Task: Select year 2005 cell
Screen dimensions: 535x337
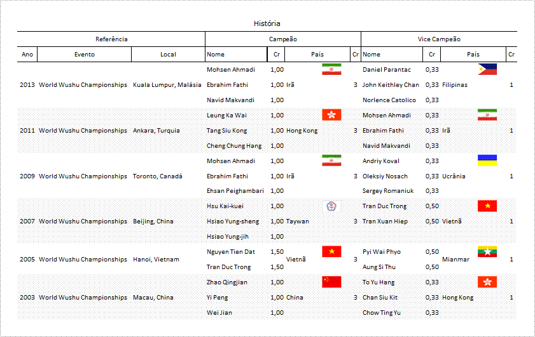Action: [27, 260]
